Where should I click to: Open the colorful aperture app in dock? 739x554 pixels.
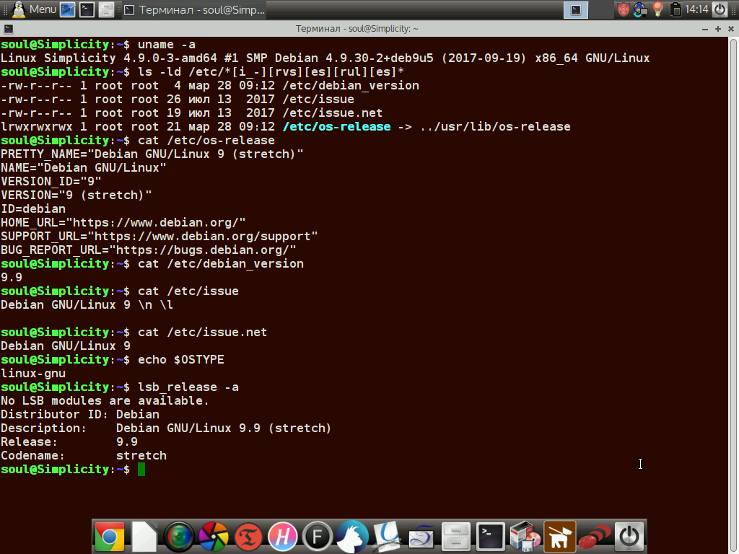214,537
